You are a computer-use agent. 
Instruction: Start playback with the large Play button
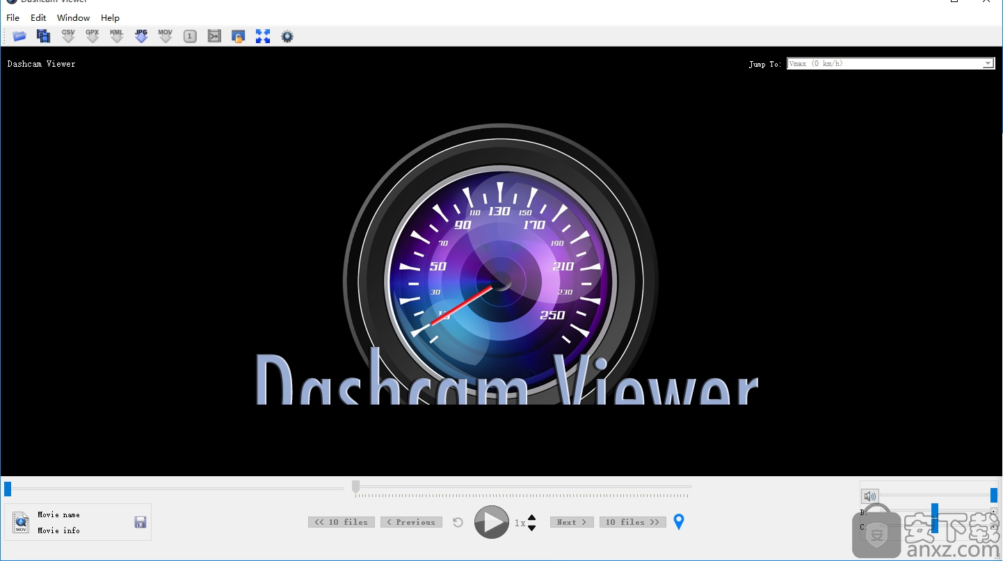click(492, 522)
